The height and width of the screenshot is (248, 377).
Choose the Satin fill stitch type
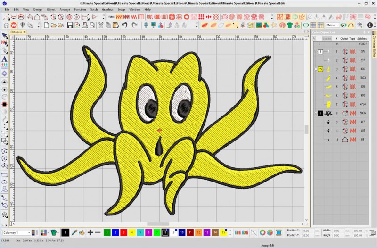(119, 17)
